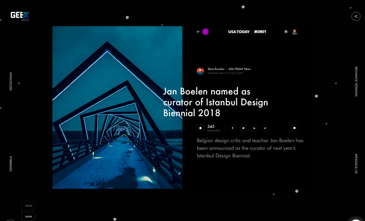Click the GEEX Arts logo
Screen dimensions: 365x221
tap(20, 16)
